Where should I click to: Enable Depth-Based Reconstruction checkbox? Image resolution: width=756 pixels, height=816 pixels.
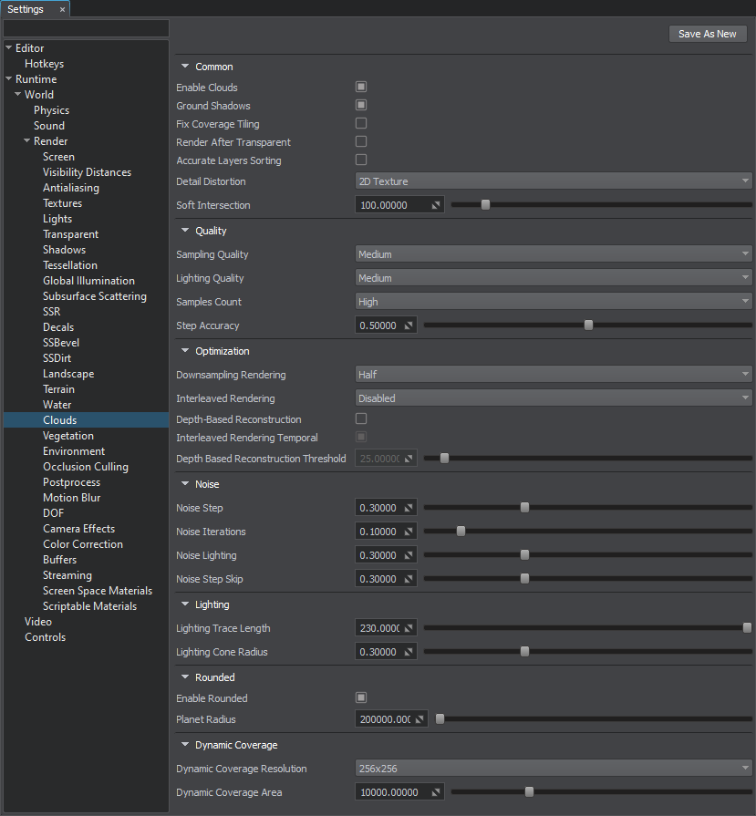(x=361, y=418)
